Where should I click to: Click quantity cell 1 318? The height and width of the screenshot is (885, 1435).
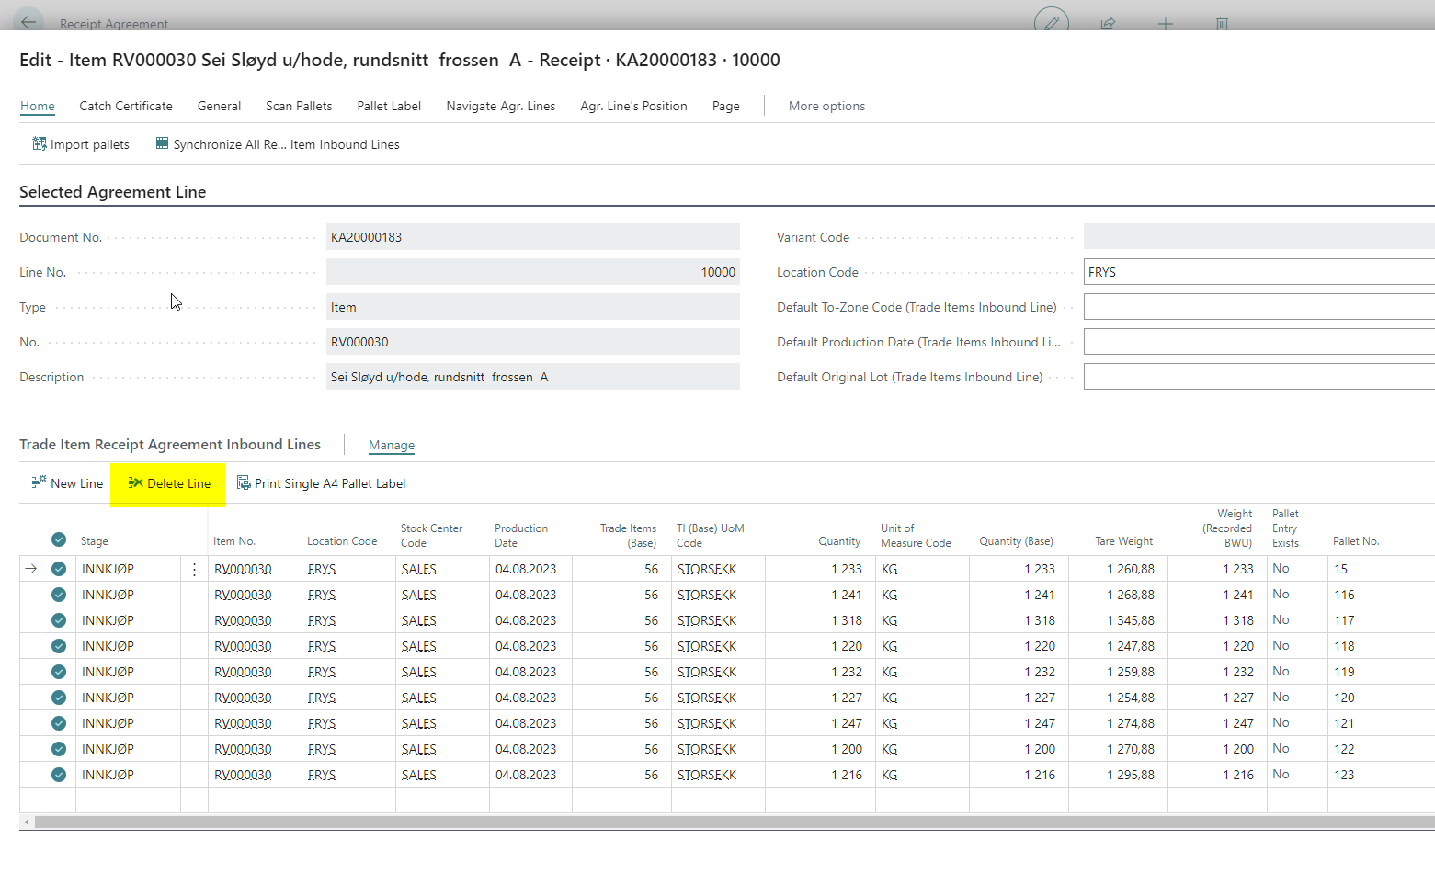(x=847, y=620)
